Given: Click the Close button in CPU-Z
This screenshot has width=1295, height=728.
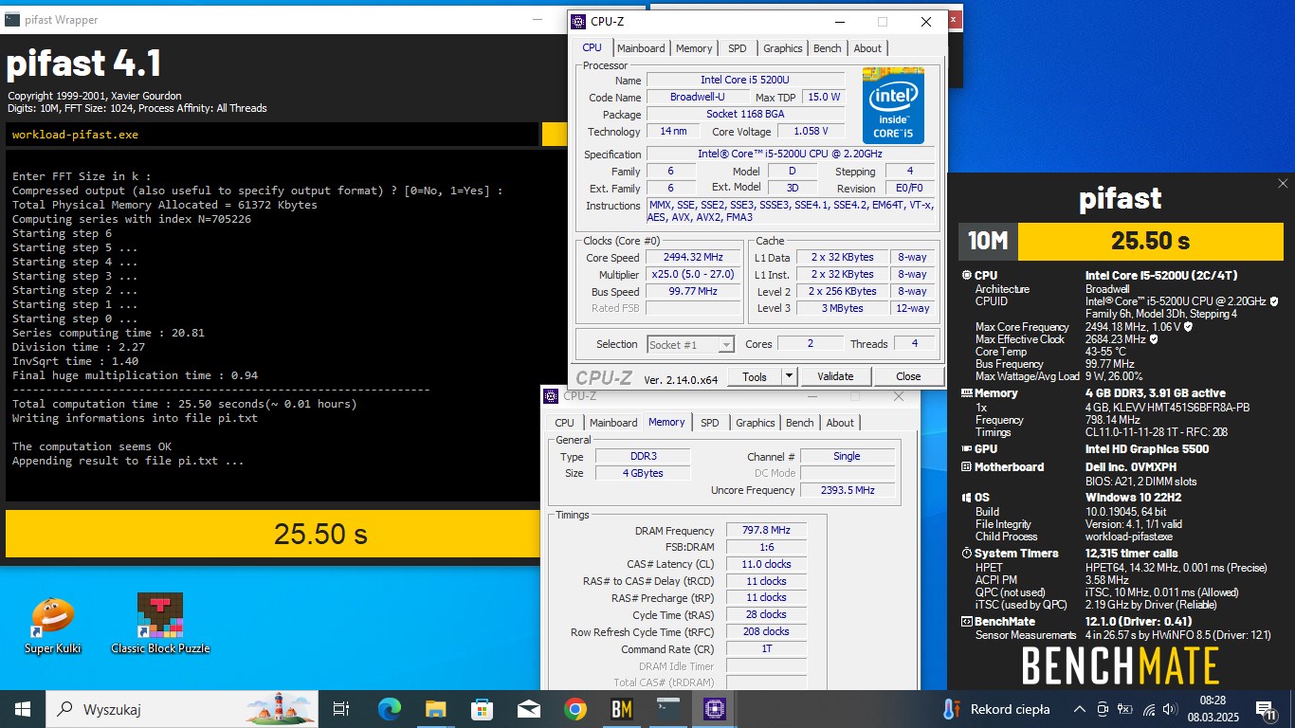Looking at the screenshot, I should [x=908, y=376].
